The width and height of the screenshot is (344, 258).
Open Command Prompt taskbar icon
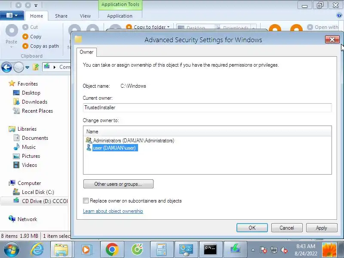pyautogui.click(x=210, y=249)
